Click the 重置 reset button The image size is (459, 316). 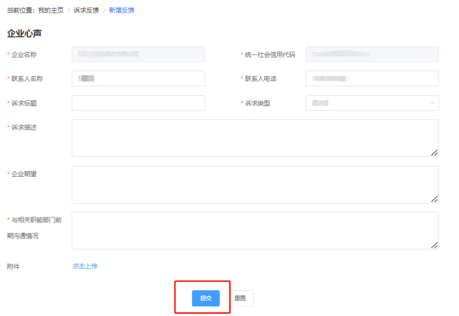pyautogui.click(x=240, y=298)
